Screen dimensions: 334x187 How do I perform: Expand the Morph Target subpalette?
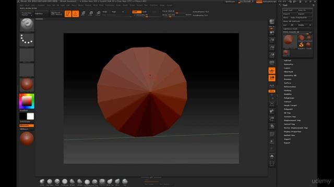click(290, 105)
